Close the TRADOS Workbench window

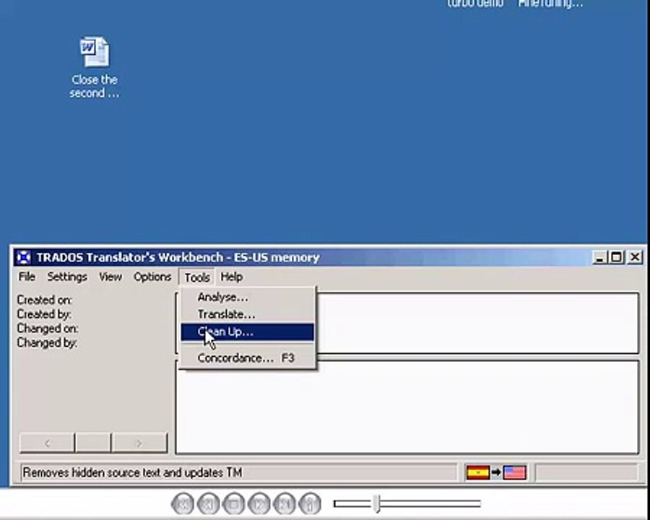635,258
